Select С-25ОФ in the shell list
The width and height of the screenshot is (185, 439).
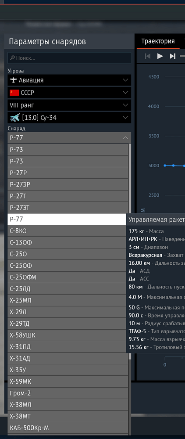click(x=68, y=266)
